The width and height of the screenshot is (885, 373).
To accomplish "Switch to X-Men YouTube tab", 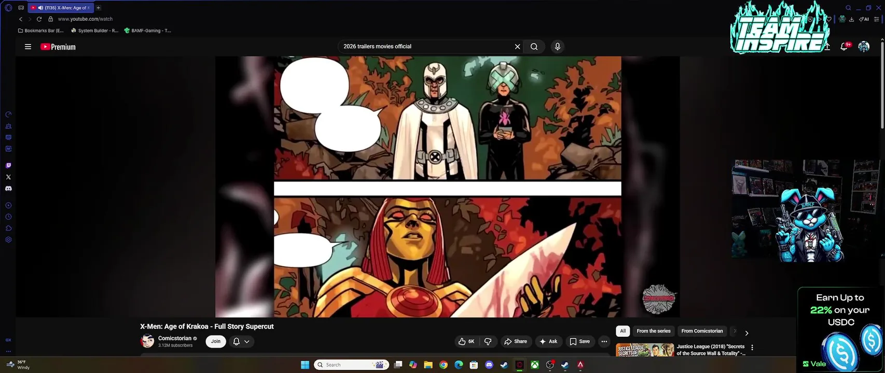I will coord(61,8).
